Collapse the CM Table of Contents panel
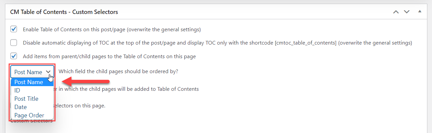 click(420, 12)
